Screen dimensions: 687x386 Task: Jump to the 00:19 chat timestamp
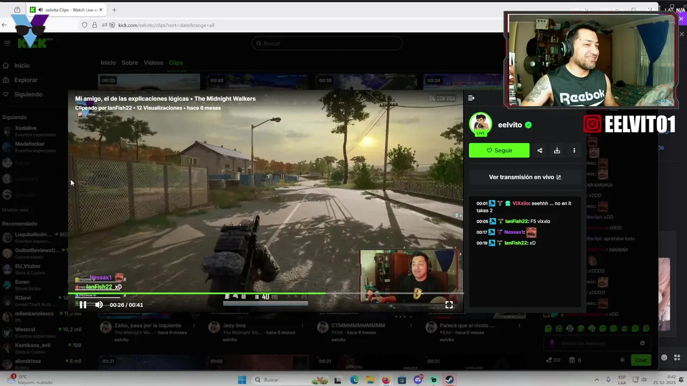[482, 243]
